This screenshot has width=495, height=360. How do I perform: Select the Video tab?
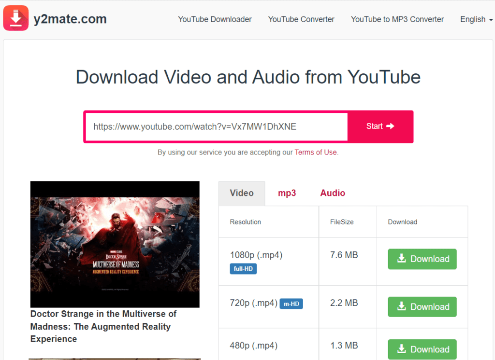242,193
